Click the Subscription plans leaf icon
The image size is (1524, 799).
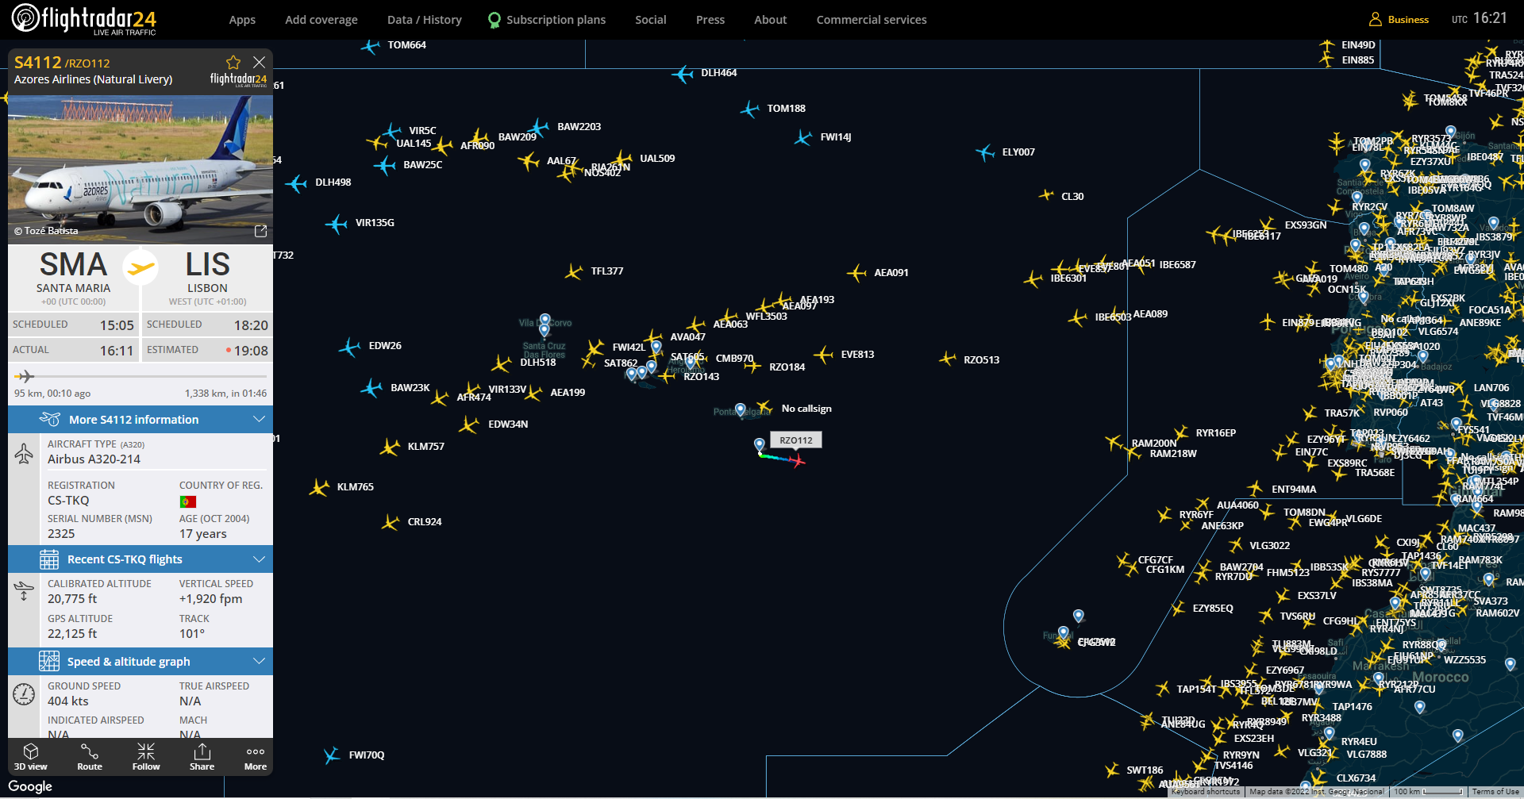(x=492, y=19)
